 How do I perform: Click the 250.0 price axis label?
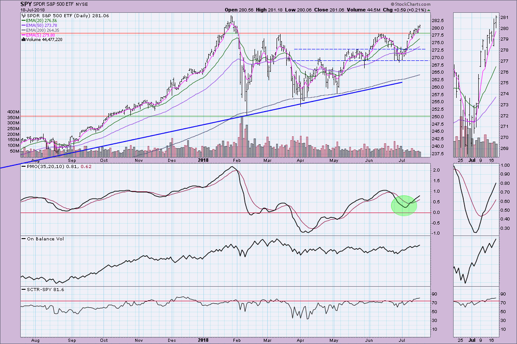coord(438,116)
